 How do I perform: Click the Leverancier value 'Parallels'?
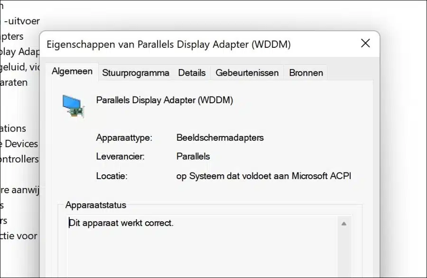tap(193, 156)
